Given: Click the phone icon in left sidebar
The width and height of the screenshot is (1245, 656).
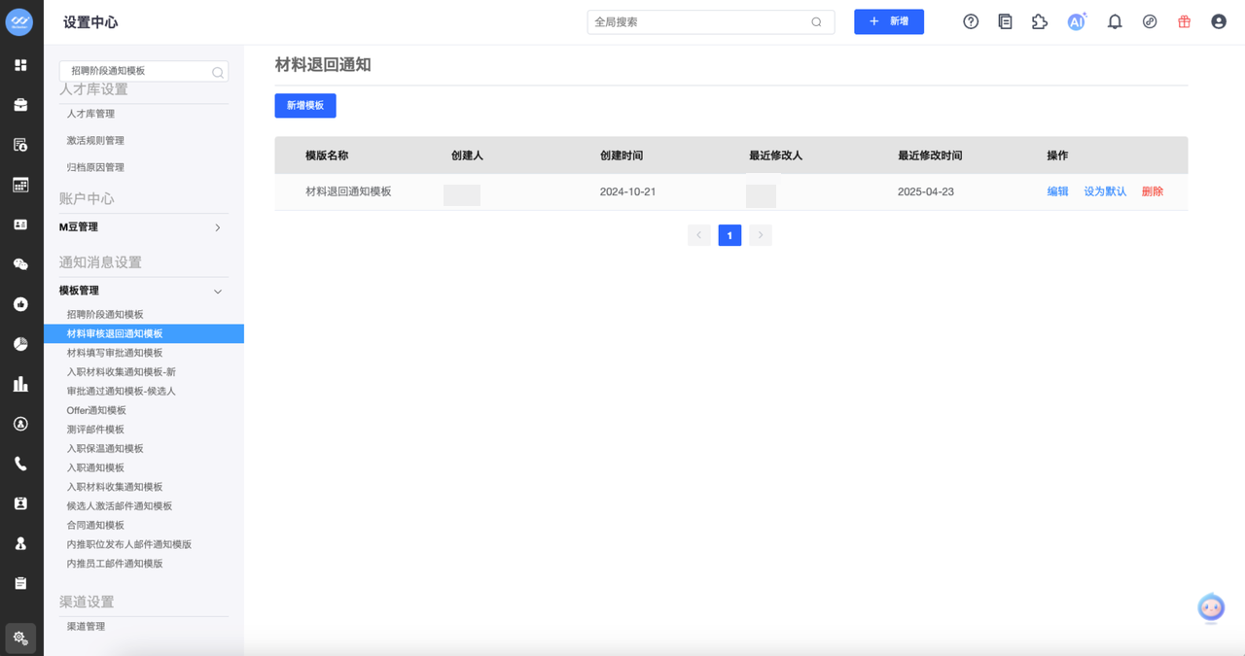Looking at the screenshot, I should pyautogui.click(x=20, y=464).
